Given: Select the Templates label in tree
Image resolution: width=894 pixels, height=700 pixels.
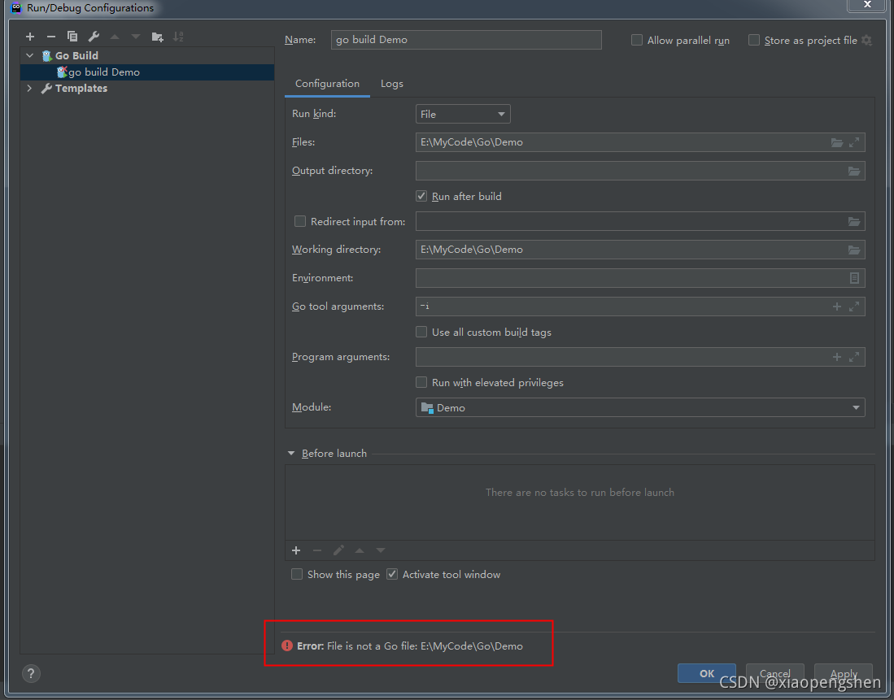Looking at the screenshot, I should (81, 89).
